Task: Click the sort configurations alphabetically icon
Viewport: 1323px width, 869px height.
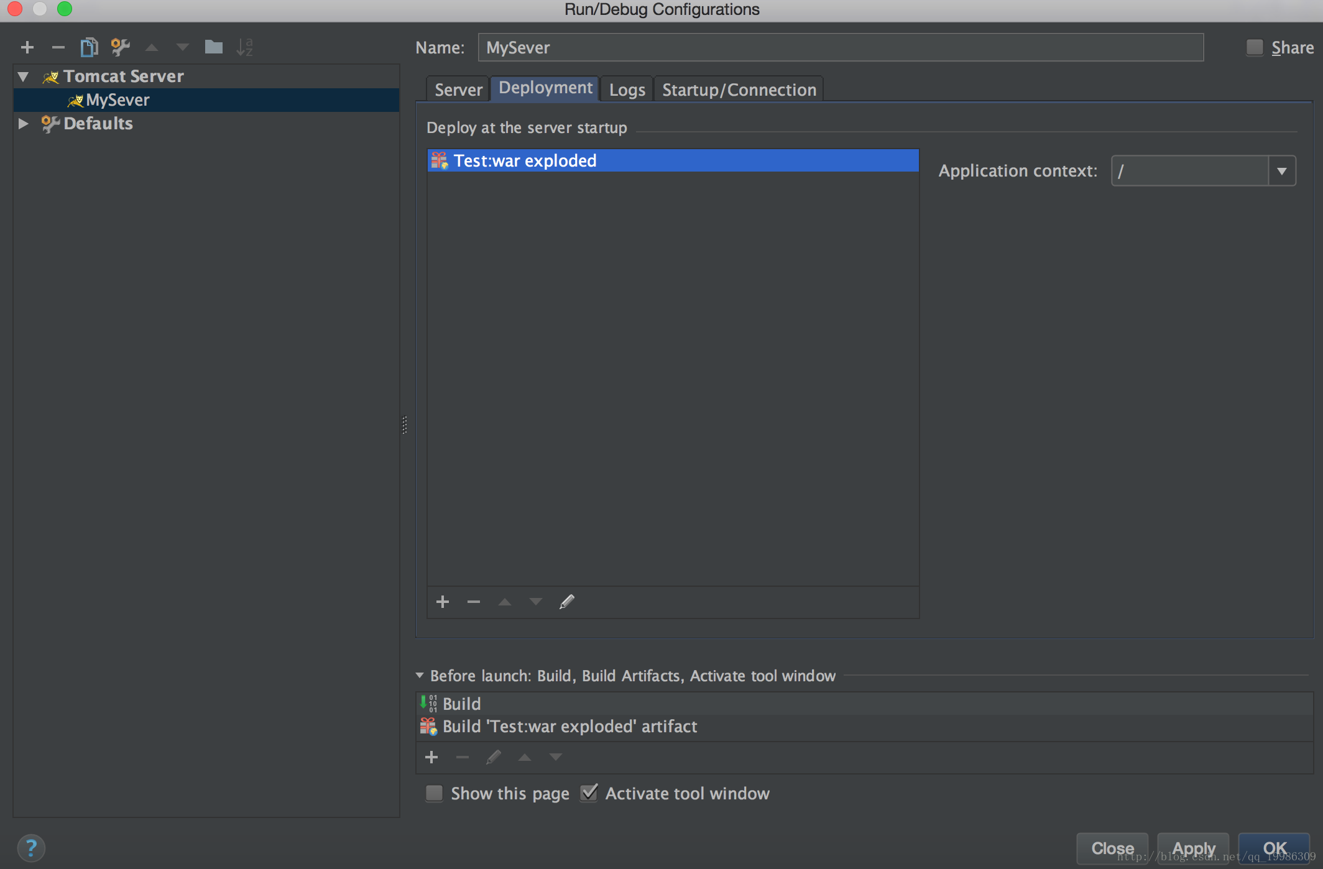Action: [244, 47]
